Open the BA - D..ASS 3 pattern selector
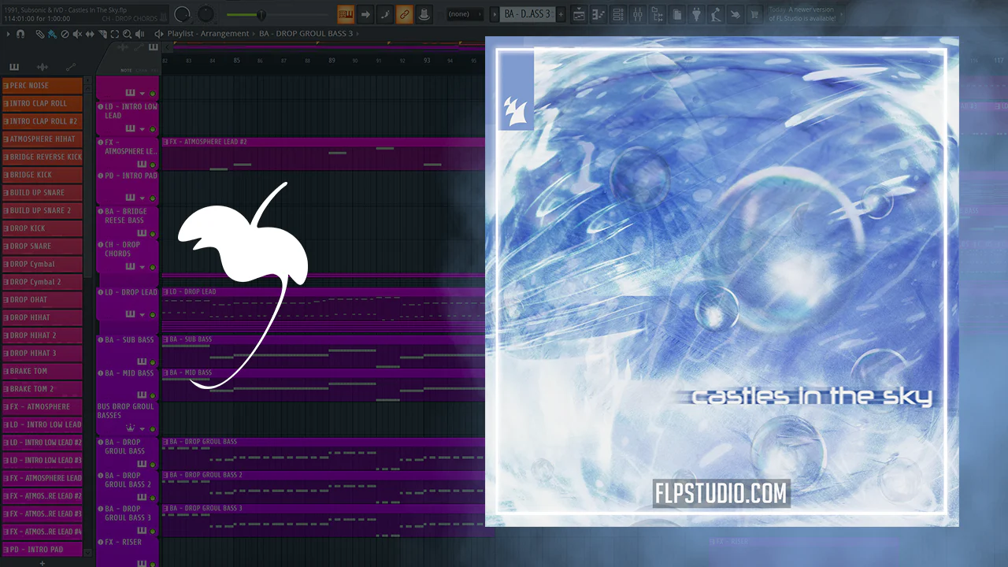1008x567 pixels. point(528,14)
